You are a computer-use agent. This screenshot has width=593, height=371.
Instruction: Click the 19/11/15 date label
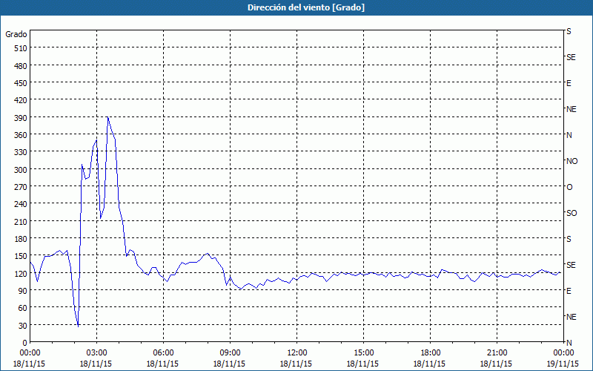point(563,364)
